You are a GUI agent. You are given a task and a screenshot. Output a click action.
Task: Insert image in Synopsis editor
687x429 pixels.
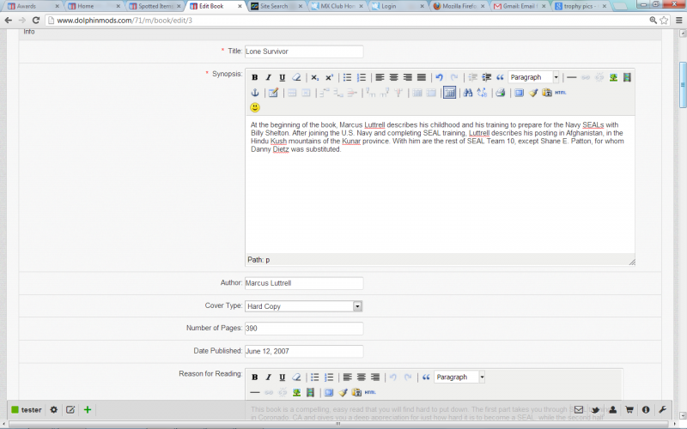point(613,77)
